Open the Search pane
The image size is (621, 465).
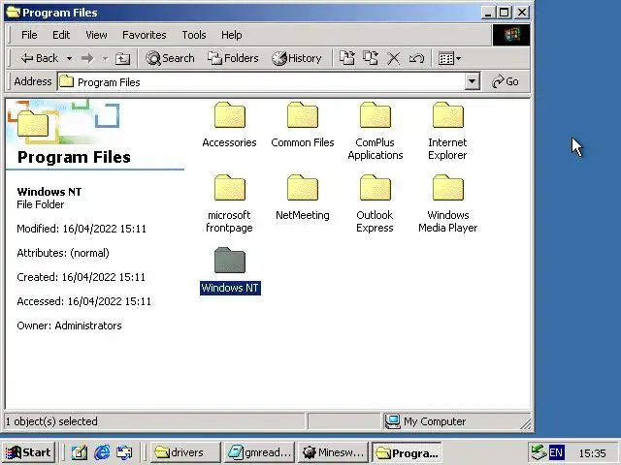click(x=170, y=58)
